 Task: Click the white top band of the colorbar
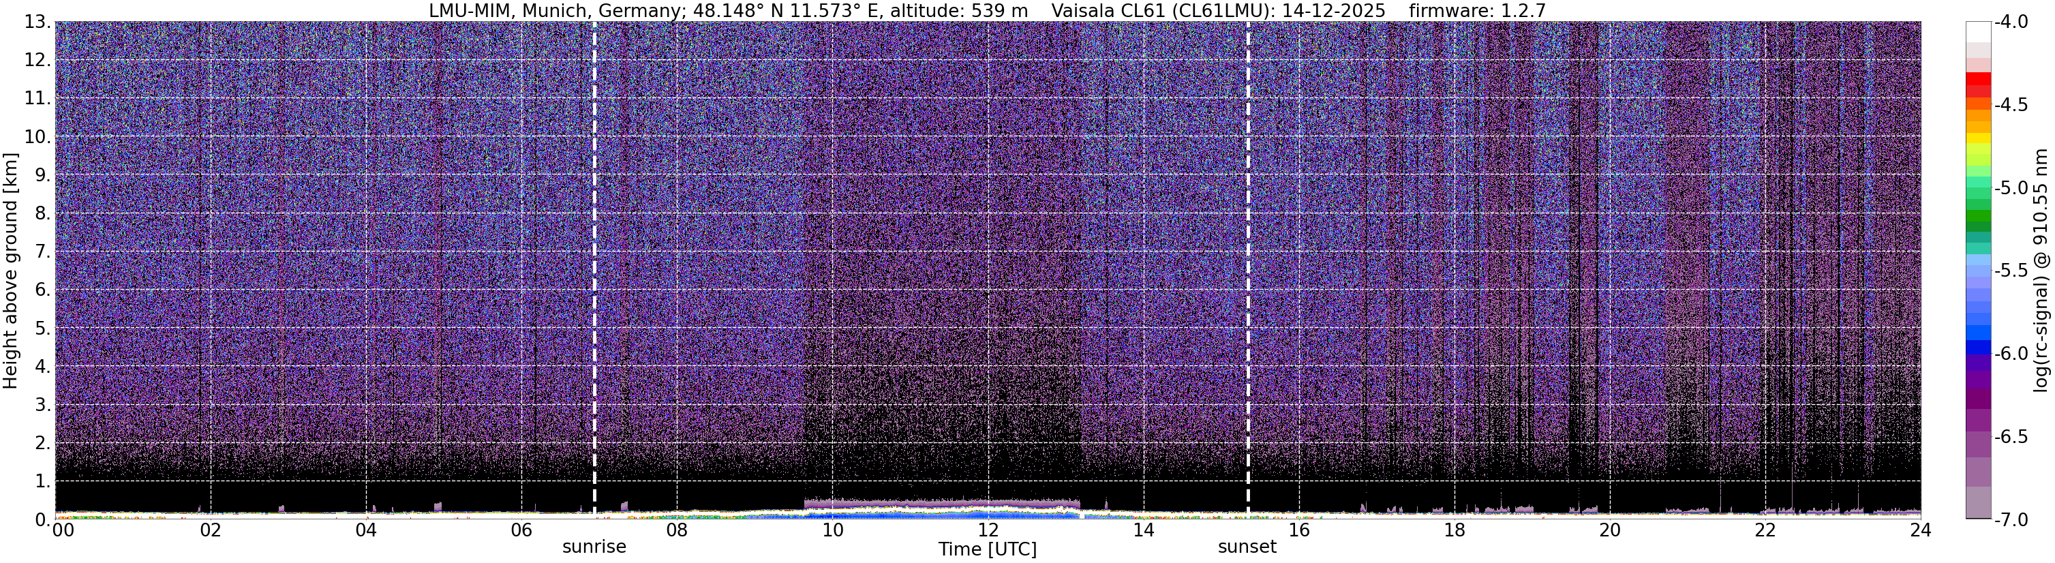click(1979, 32)
